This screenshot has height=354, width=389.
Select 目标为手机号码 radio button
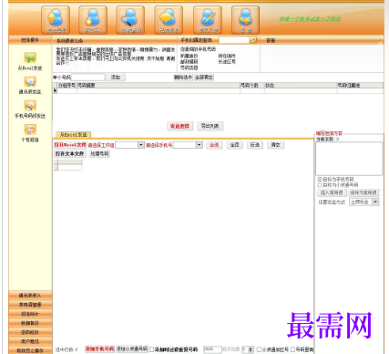pos(320,180)
